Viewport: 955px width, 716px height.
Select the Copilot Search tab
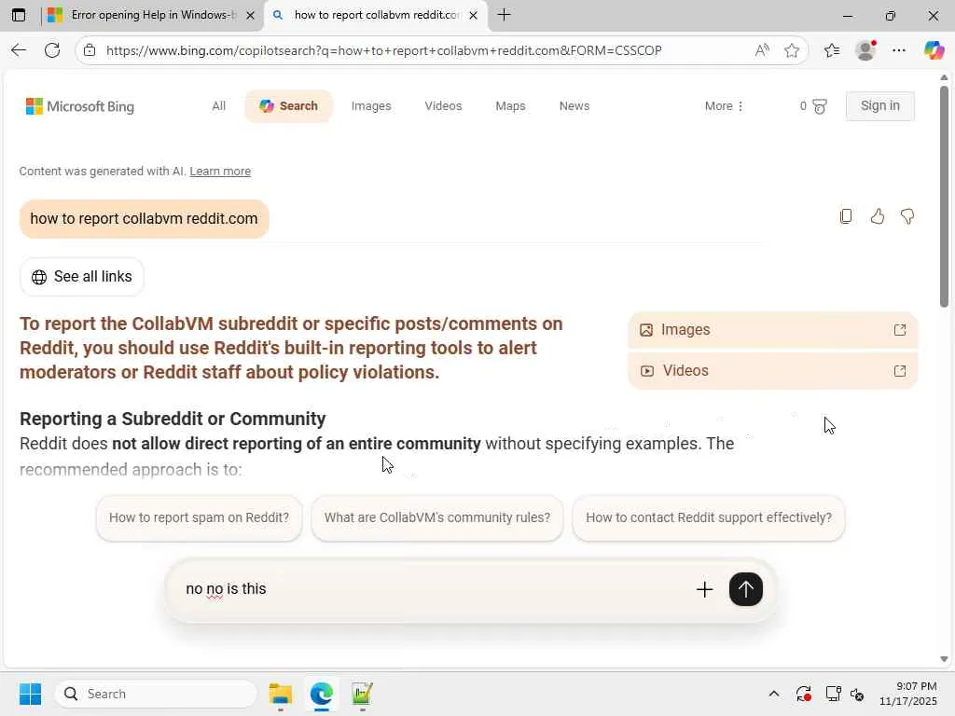pos(289,106)
